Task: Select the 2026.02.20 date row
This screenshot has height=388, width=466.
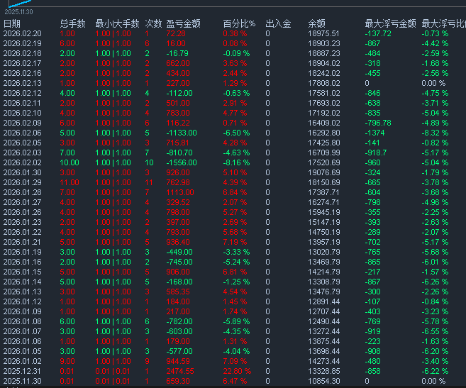Action: [x=23, y=34]
